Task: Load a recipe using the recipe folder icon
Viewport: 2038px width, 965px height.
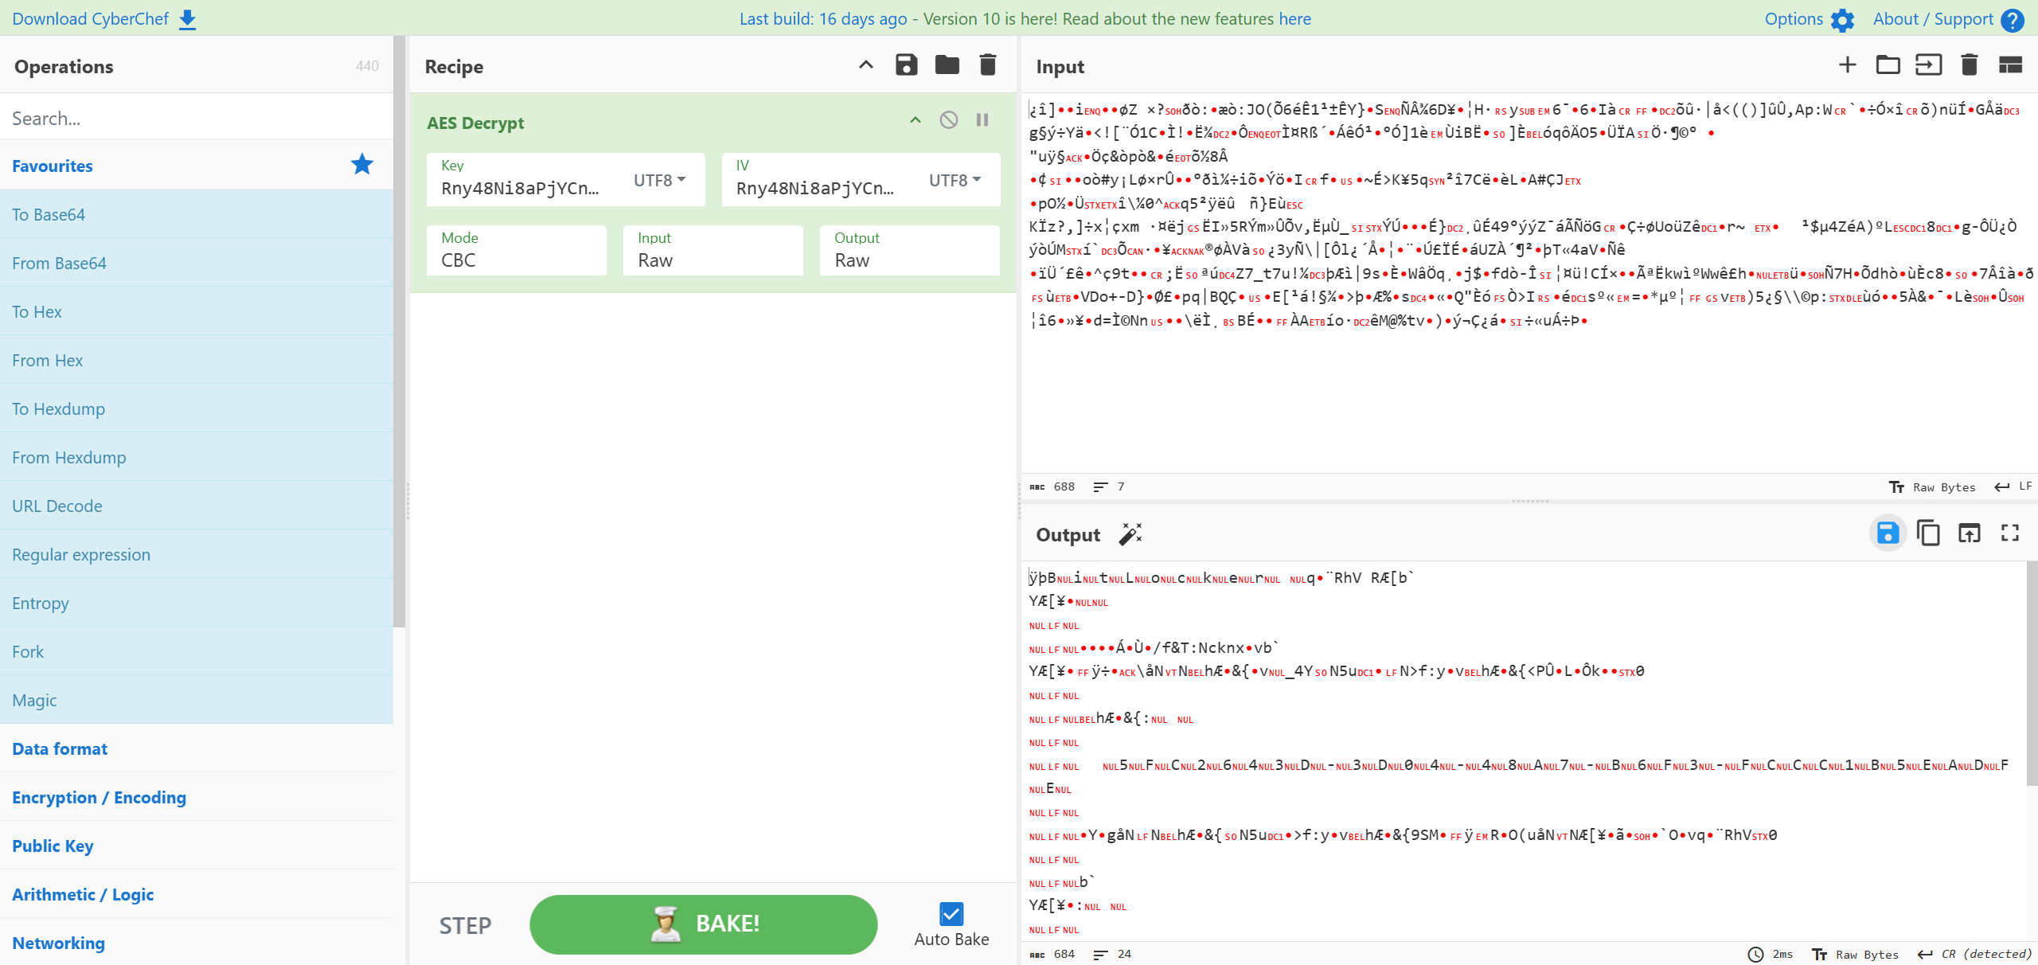Action: coord(947,65)
